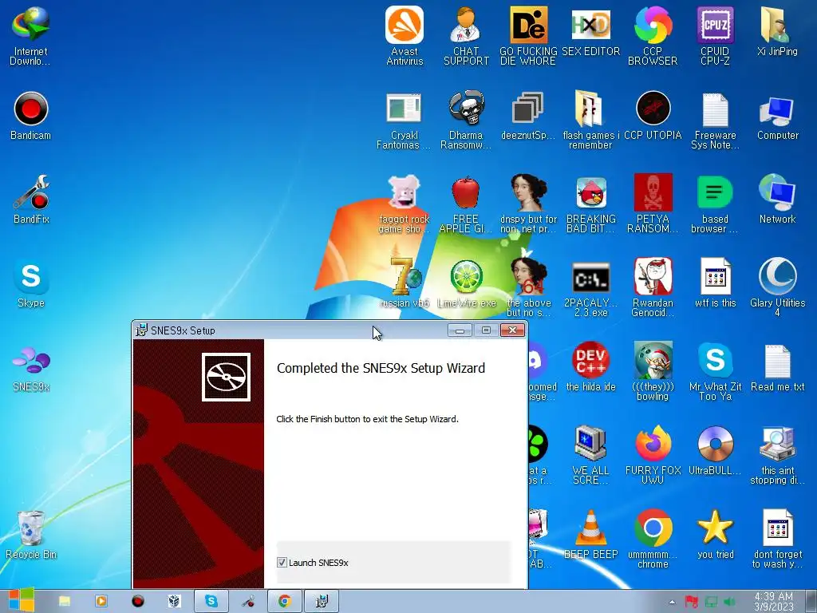This screenshot has height=613, width=817.
Task: Select the WE ALL SCRE... computer icon
Action: [x=590, y=456]
